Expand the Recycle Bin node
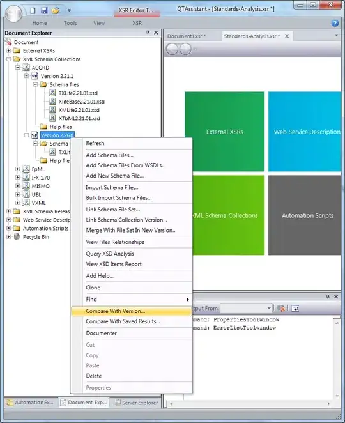 [9, 237]
